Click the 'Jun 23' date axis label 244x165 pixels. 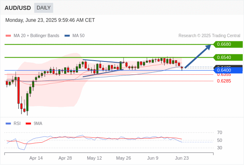click(182, 158)
